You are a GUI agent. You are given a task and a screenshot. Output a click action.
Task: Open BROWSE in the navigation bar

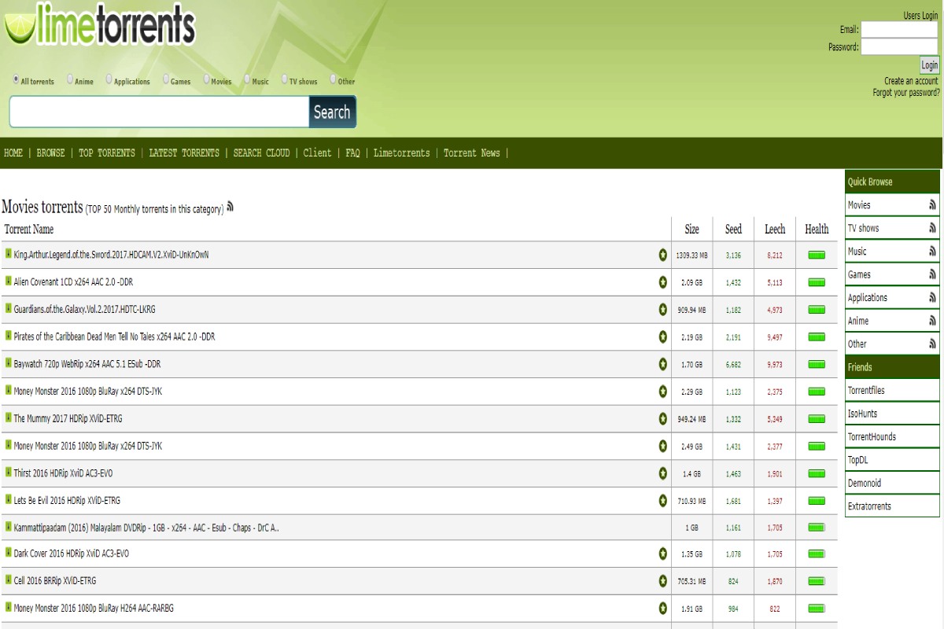[51, 153]
